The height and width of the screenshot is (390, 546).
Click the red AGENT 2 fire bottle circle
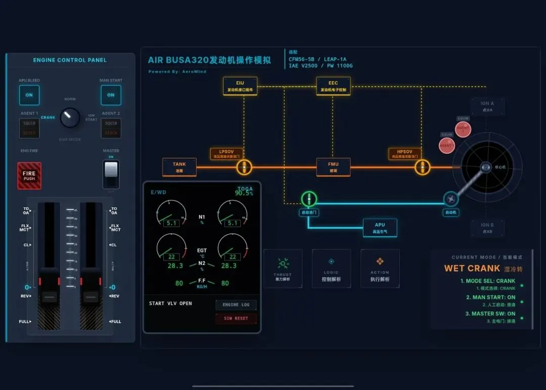(463, 129)
